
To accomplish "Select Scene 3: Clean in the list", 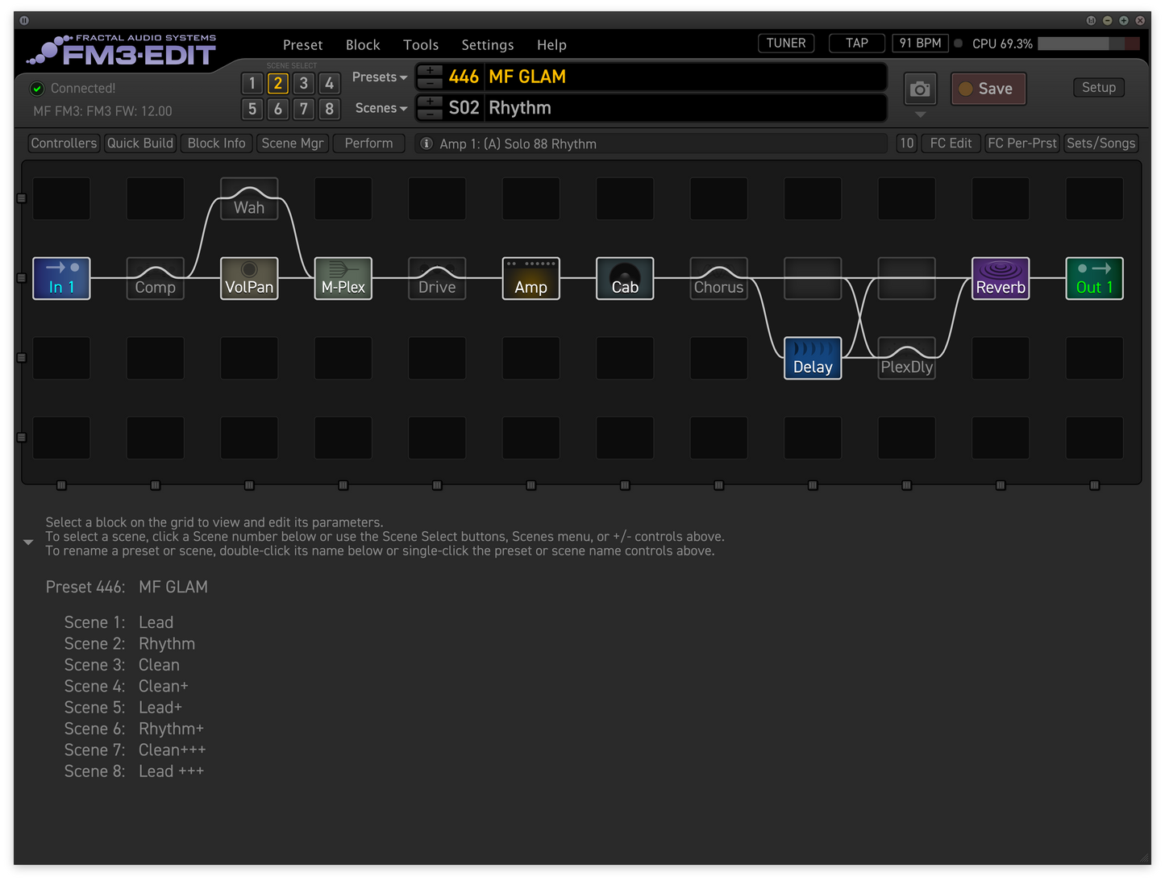I will pos(122,665).
